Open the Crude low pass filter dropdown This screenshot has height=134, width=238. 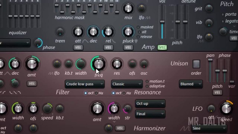tap(84, 84)
